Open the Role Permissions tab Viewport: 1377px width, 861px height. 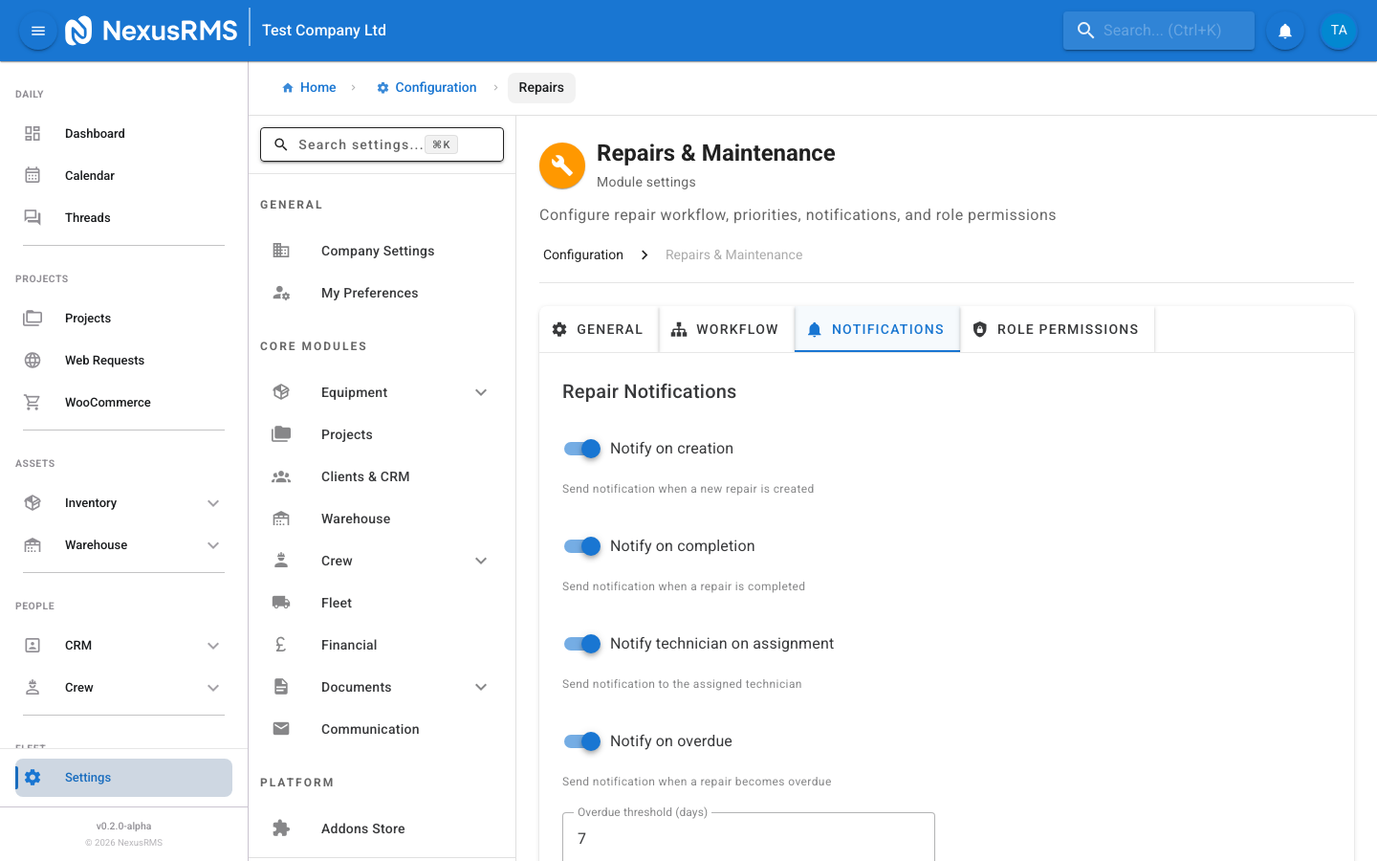(x=1057, y=328)
